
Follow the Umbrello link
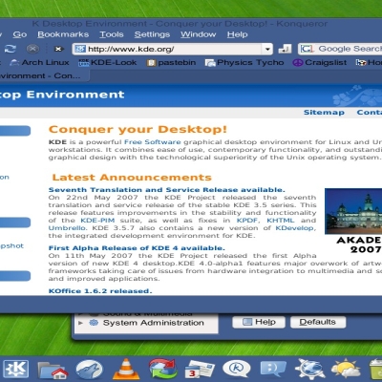67,228
